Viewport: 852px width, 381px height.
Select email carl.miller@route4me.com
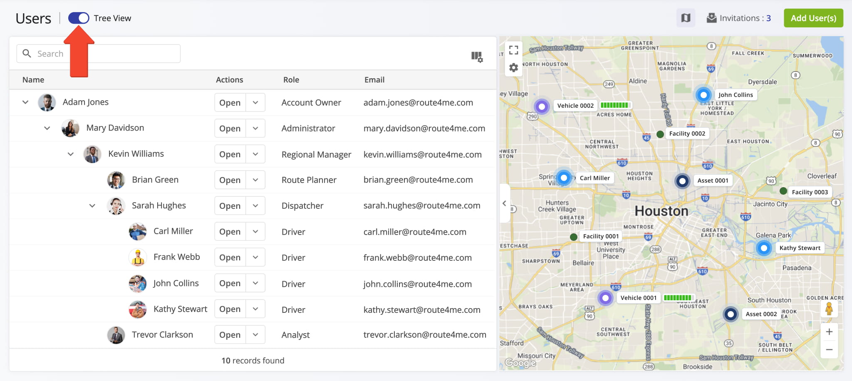415,232
